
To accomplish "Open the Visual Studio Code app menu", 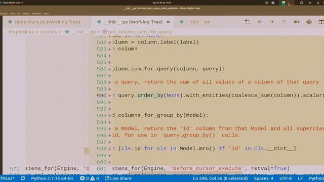I will click(x=13, y=3).
